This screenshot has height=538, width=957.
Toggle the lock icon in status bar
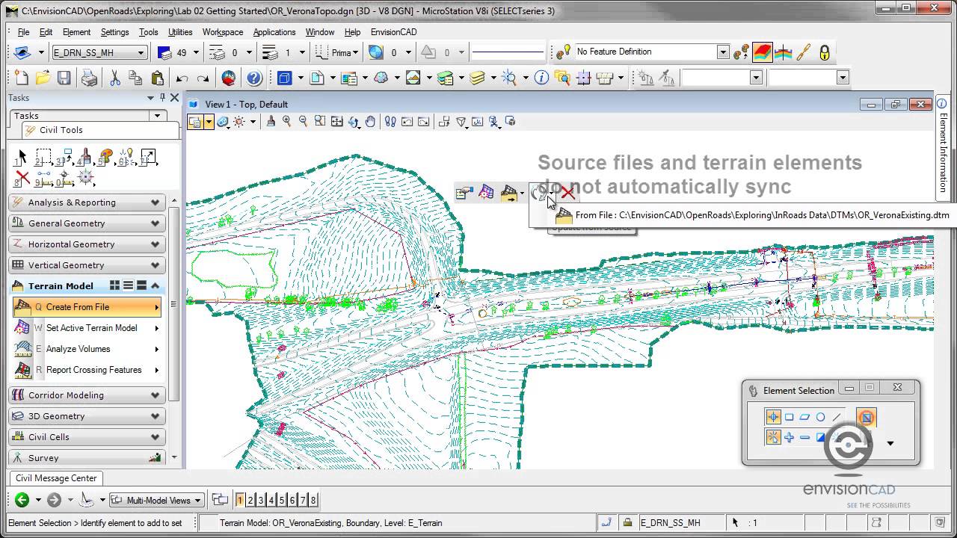point(628,522)
